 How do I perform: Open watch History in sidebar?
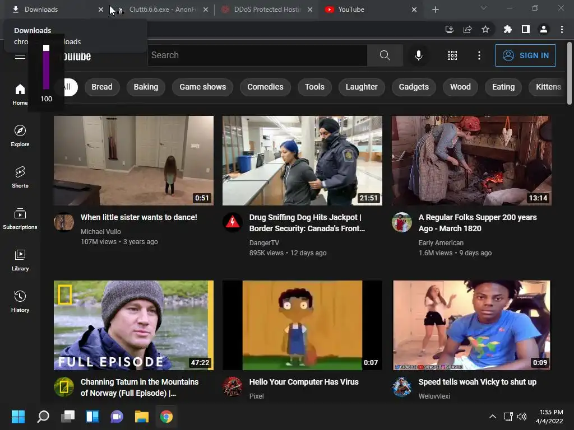pos(20,302)
